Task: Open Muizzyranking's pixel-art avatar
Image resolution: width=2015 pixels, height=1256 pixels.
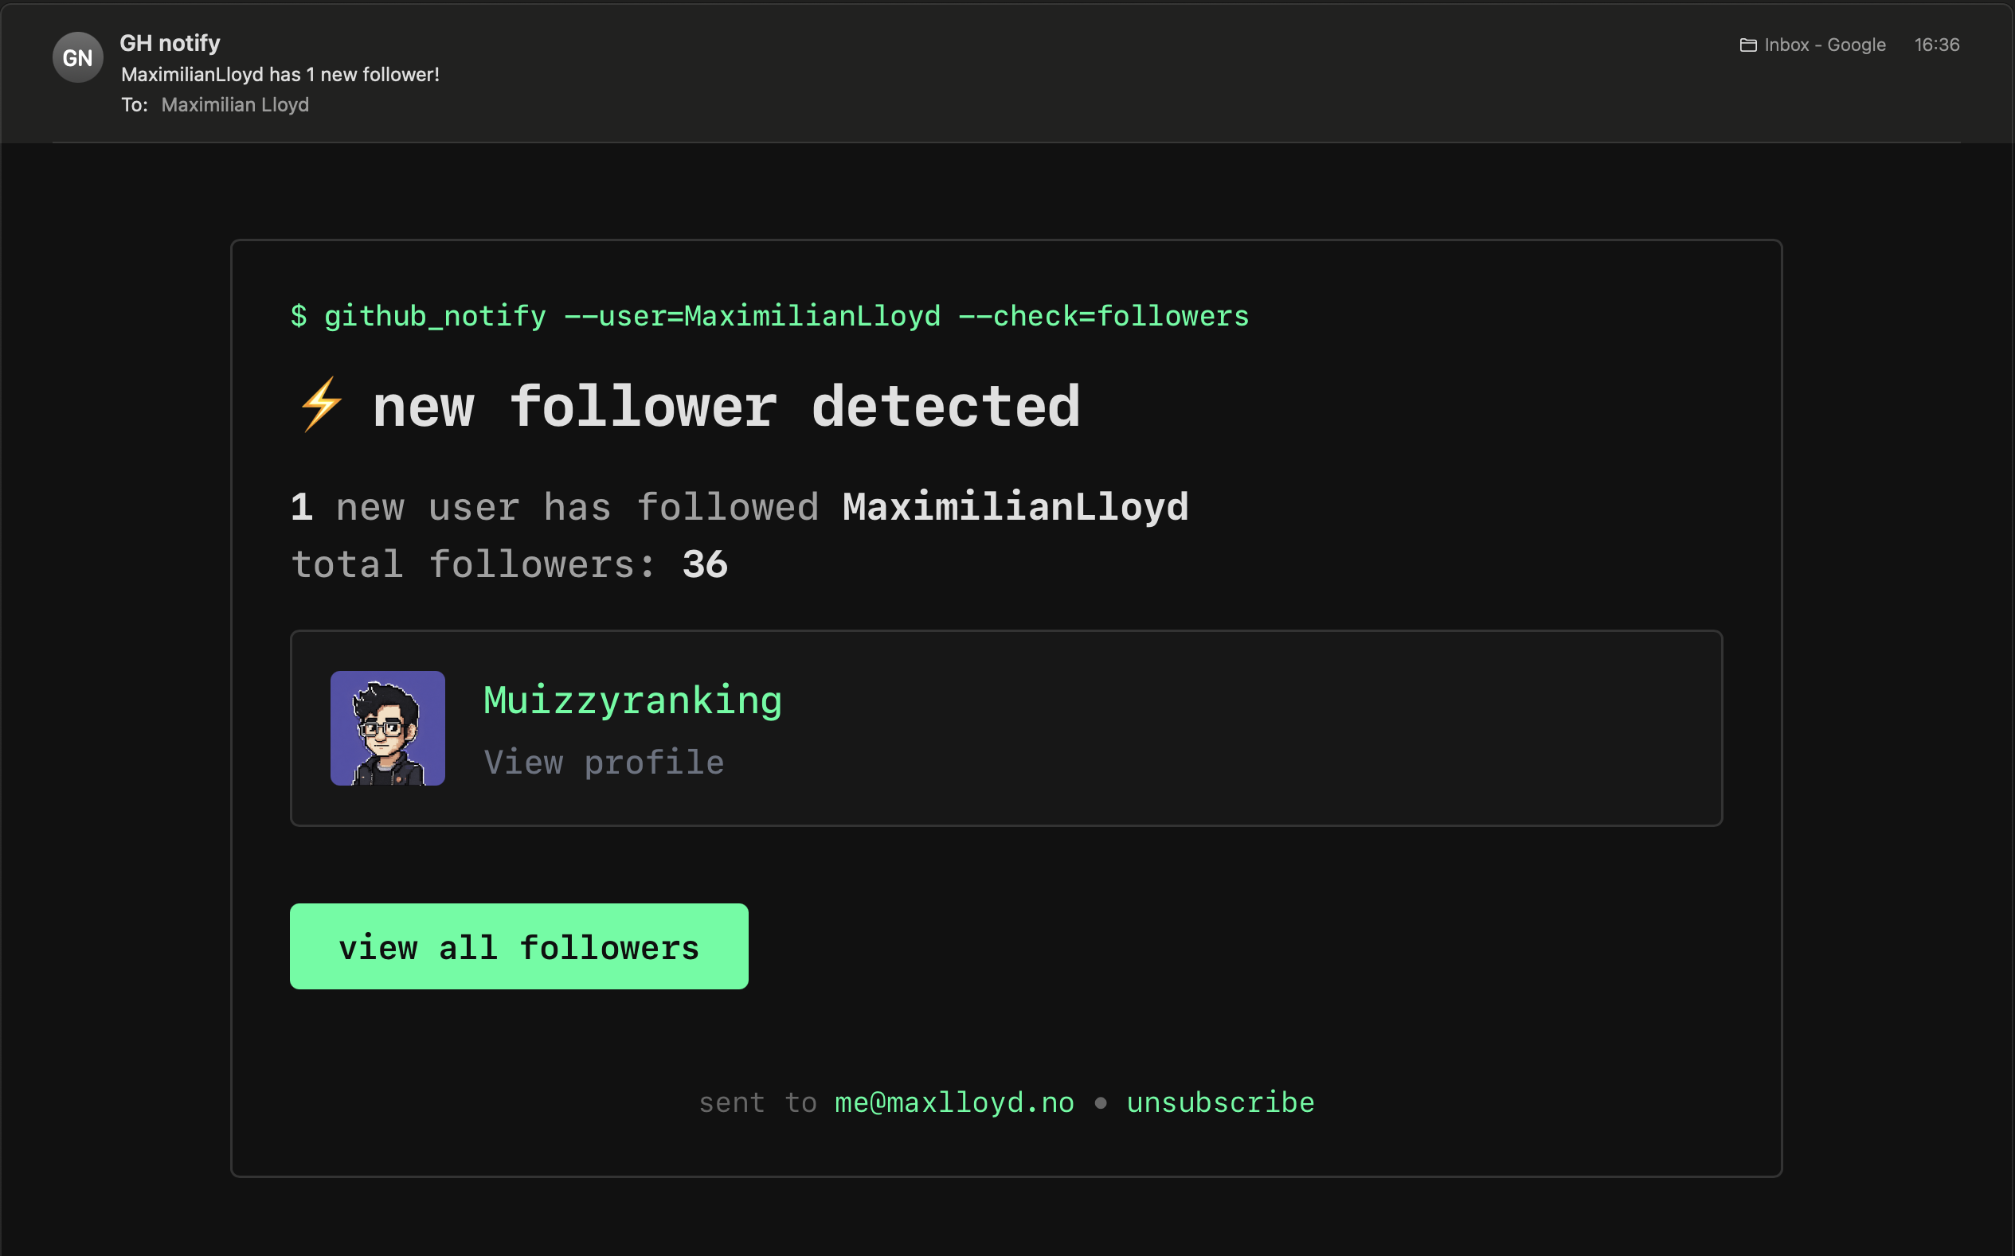Action: (x=387, y=727)
